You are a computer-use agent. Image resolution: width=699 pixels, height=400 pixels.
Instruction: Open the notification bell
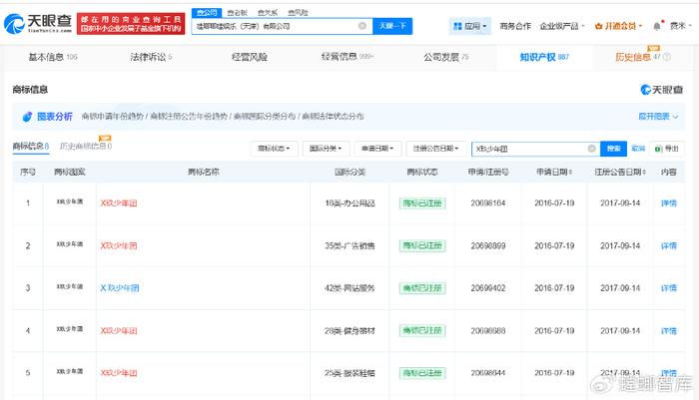click(x=657, y=26)
